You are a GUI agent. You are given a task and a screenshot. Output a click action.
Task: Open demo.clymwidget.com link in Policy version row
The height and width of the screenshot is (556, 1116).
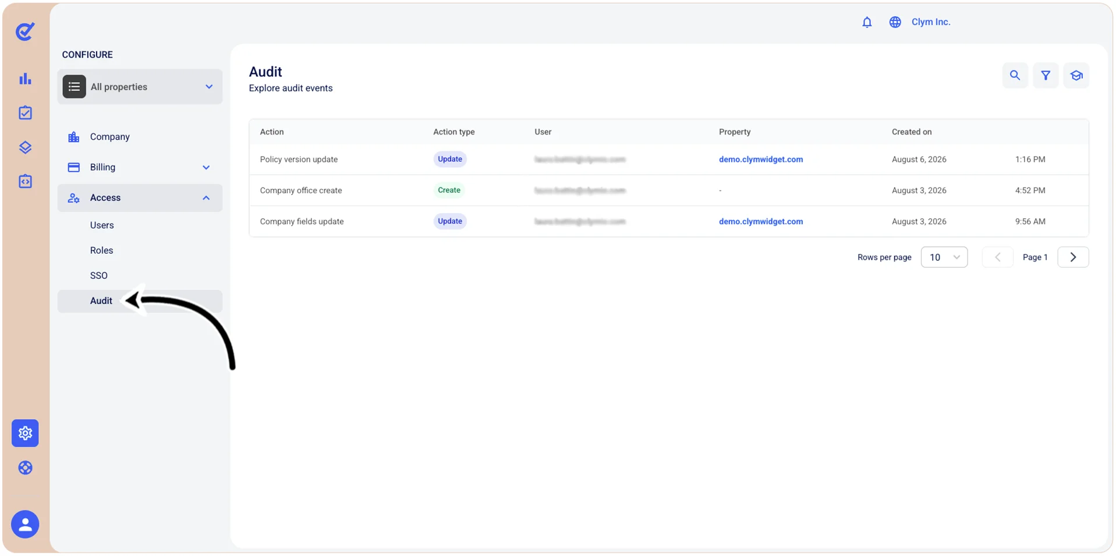point(760,160)
